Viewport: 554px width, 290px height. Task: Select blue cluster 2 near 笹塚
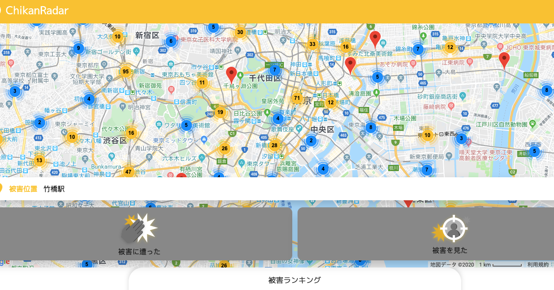coord(39,122)
